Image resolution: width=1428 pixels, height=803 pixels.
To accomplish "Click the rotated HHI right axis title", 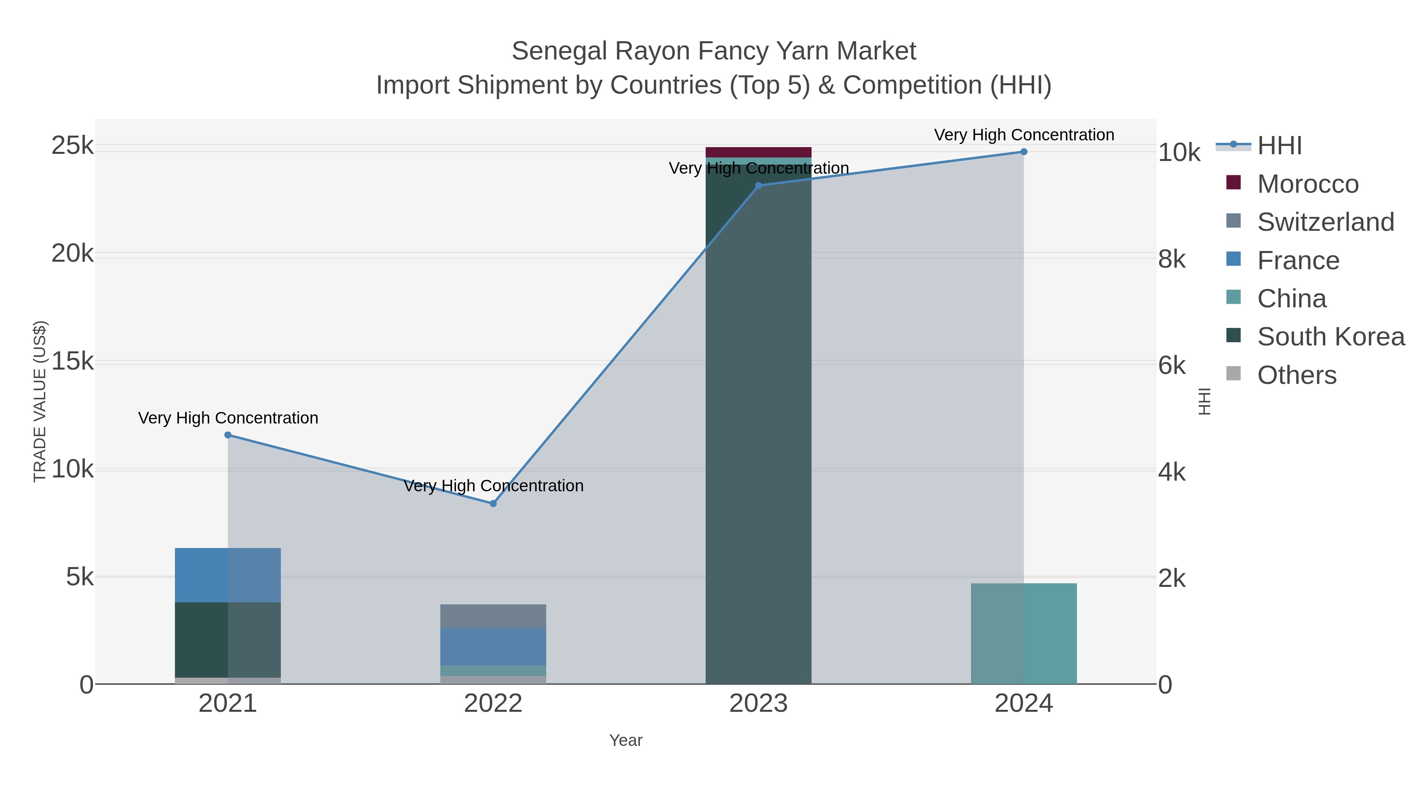I will (x=1205, y=402).
